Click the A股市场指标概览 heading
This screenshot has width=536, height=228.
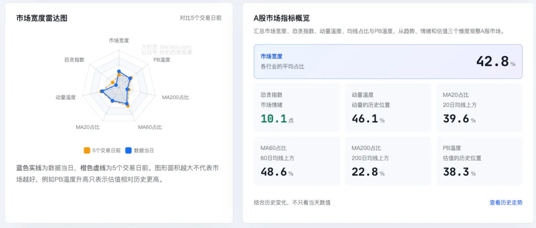282,18
